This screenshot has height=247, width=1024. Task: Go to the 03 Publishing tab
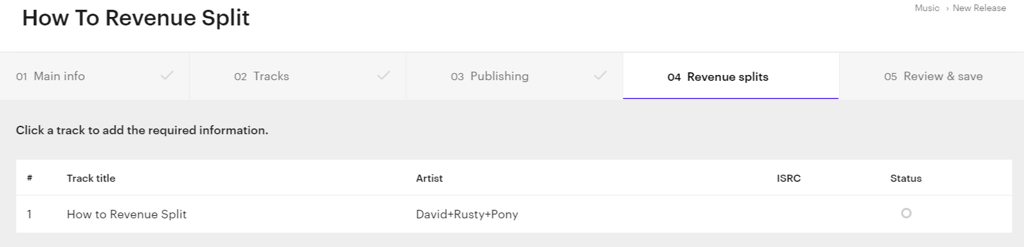tap(514, 76)
